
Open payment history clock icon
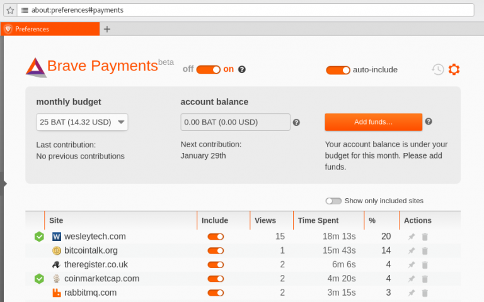(x=437, y=69)
